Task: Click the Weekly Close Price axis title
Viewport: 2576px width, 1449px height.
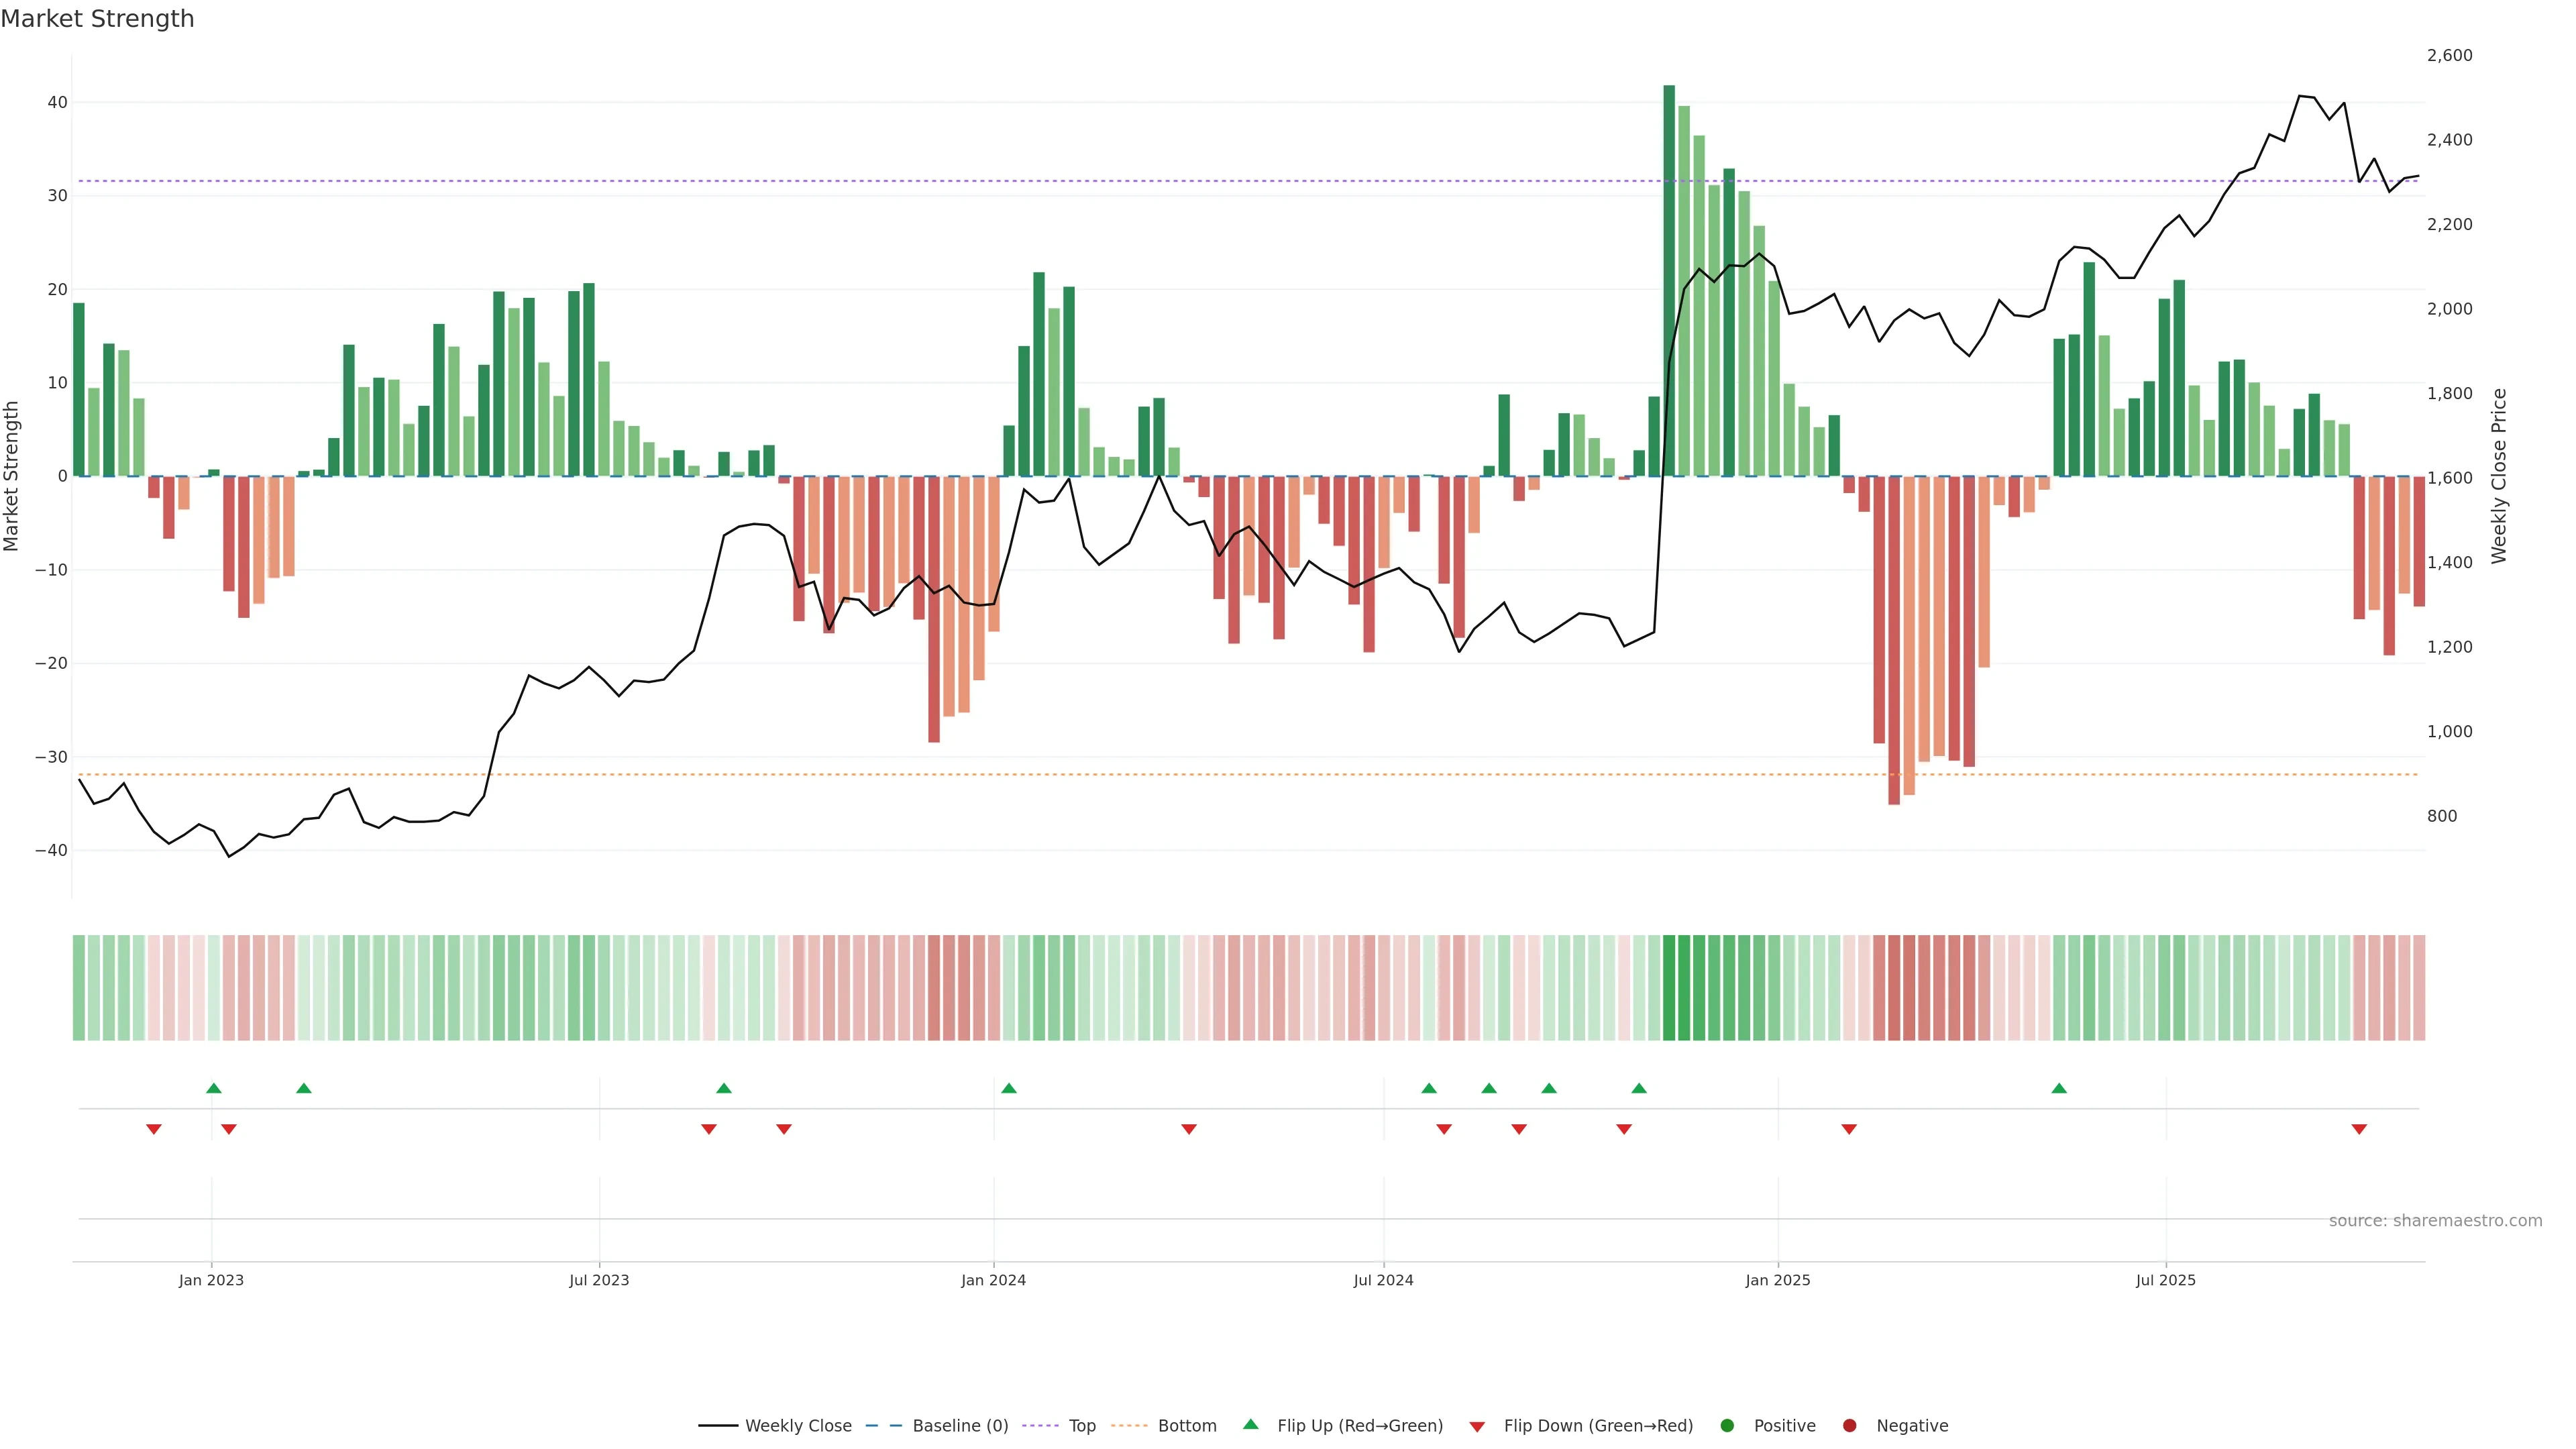Action: [2500, 476]
